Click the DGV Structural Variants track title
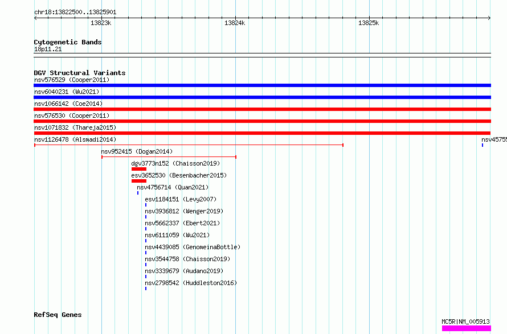The height and width of the screenshot is (334, 507). [x=80, y=73]
